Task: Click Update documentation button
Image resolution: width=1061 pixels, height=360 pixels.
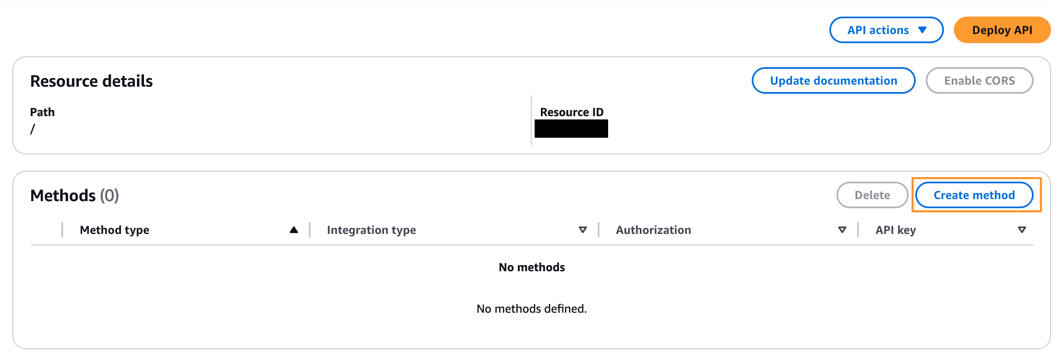Action: tap(833, 80)
